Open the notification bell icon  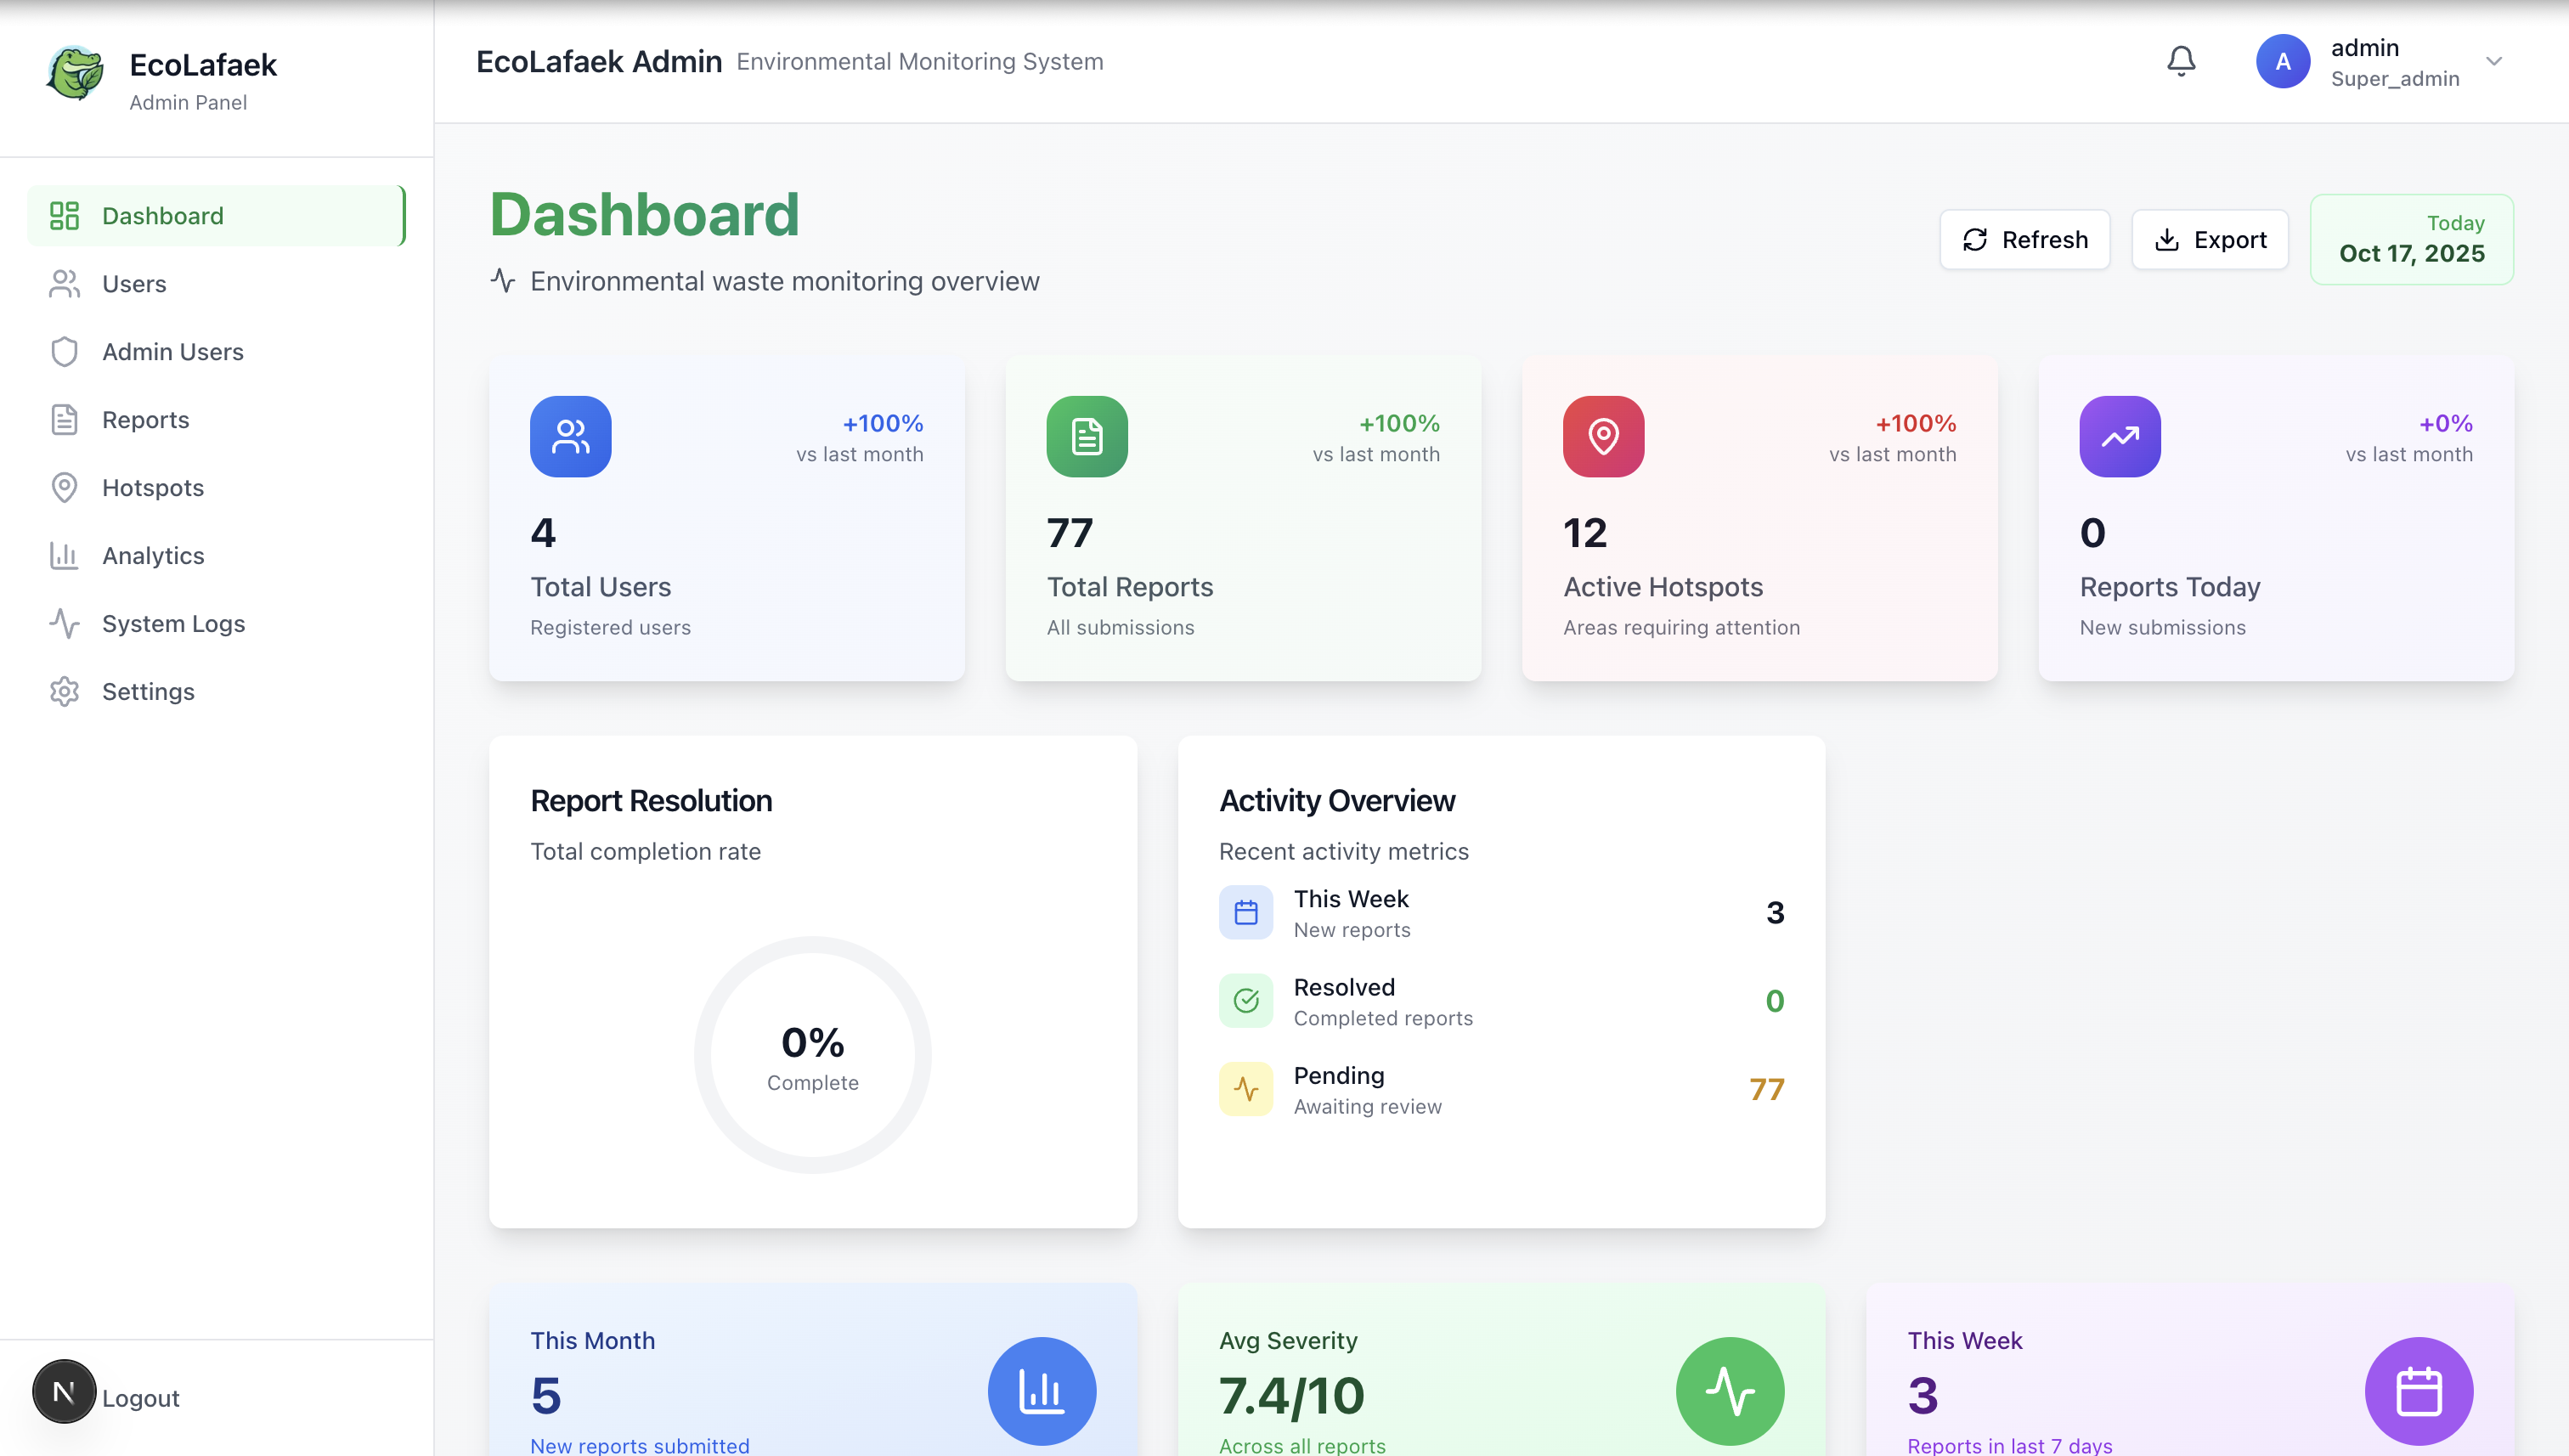point(2182,61)
